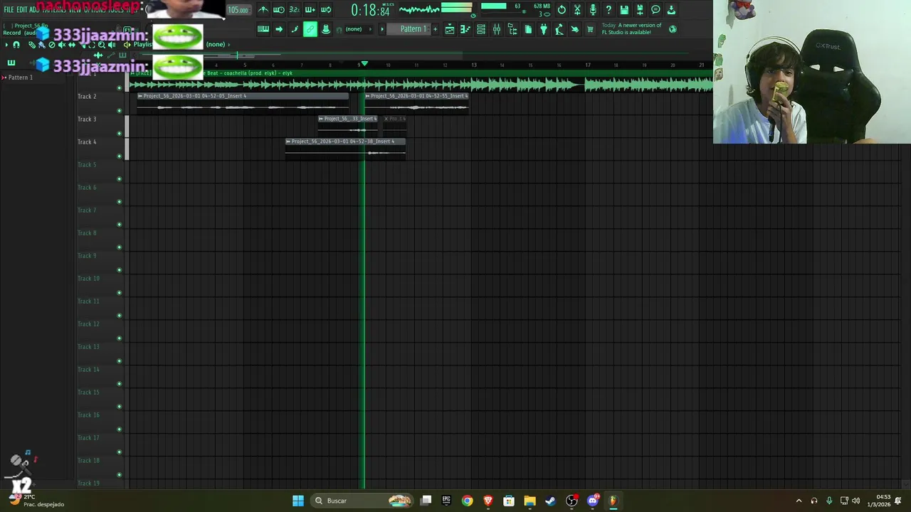
Task: Click the Buscar taskbar search box
Action: click(363, 501)
